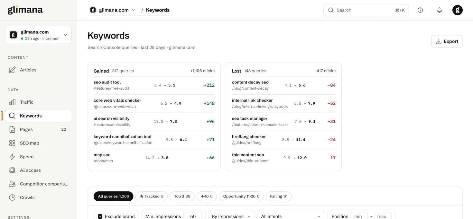473x219 pixels.
Task: Click the glimana logo in the sidebar
Action: [25, 10]
